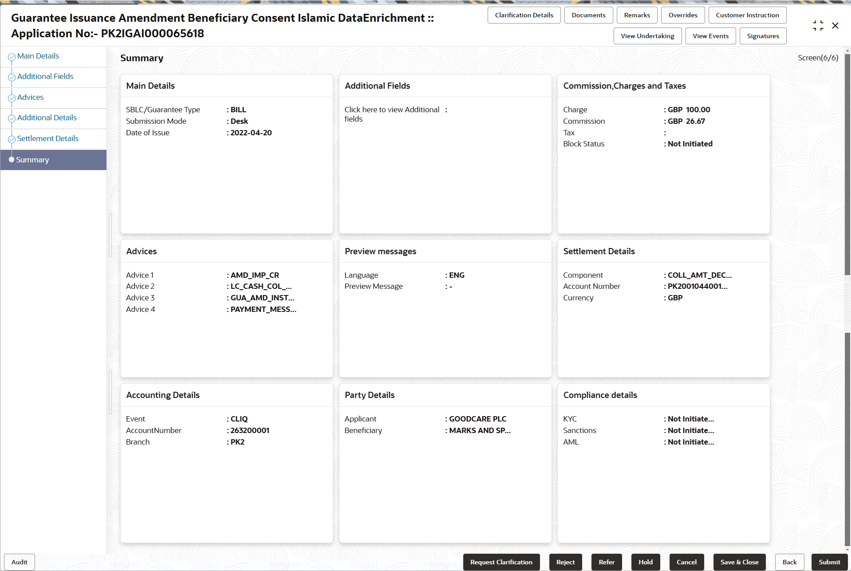Viewport: 851px width, 571px height.
Task: Click Beneficiary value MARKS AND SP...
Action: pyautogui.click(x=480, y=430)
